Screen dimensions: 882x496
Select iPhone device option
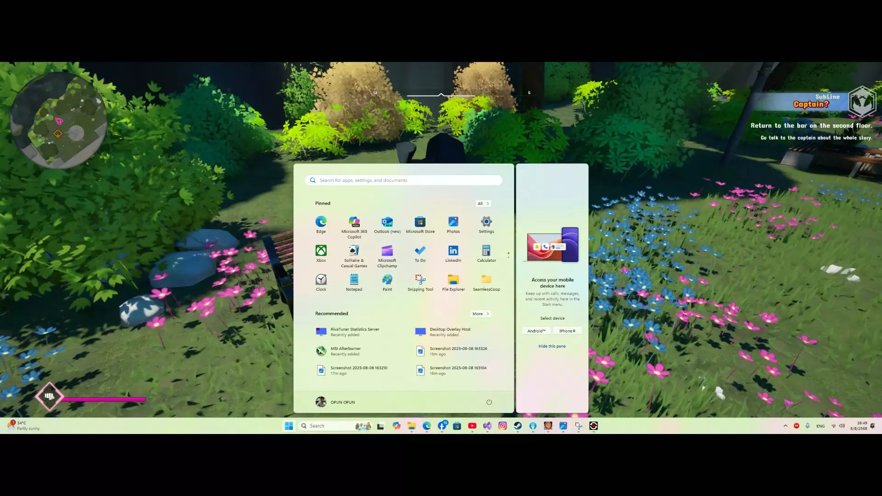(x=567, y=331)
